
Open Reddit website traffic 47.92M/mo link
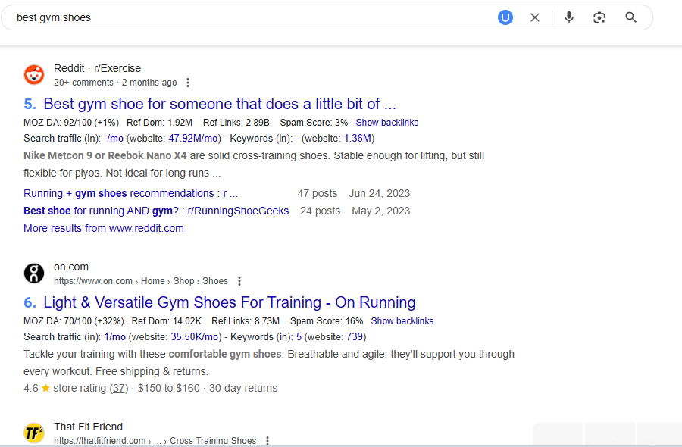click(x=193, y=139)
